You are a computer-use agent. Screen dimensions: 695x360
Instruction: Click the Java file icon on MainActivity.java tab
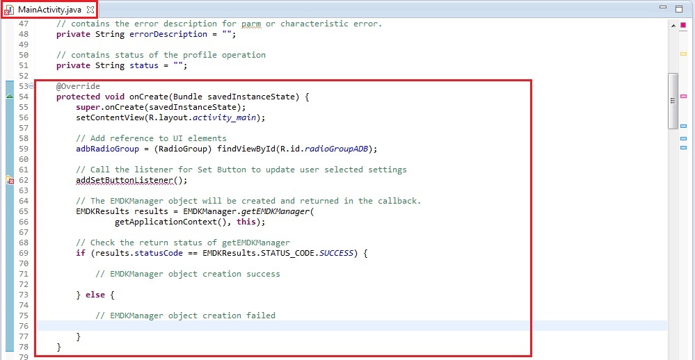[x=9, y=10]
